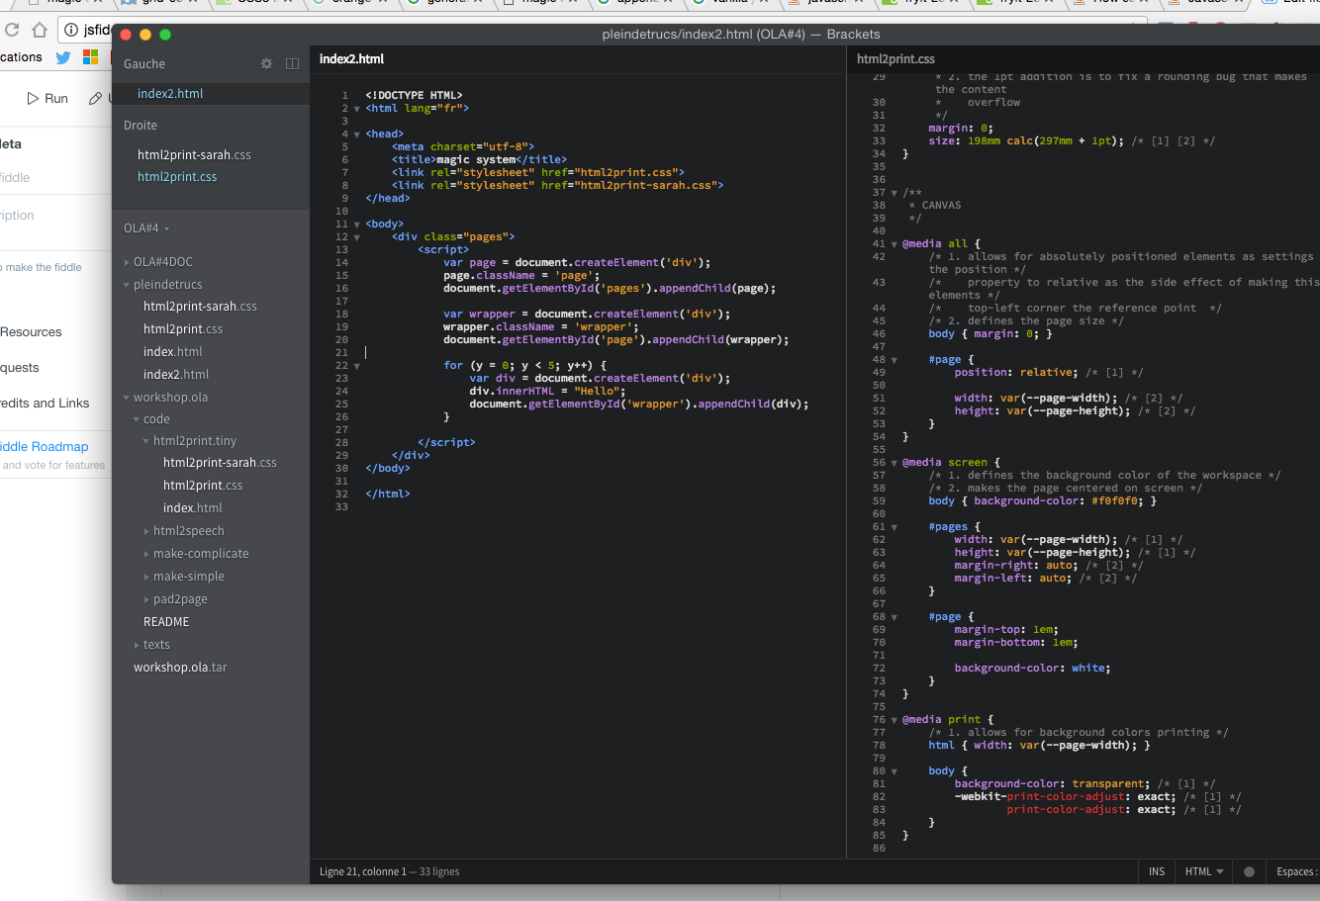
Task: Open the OLA#4 project dropdown
Action: click(x=146, y=228)
